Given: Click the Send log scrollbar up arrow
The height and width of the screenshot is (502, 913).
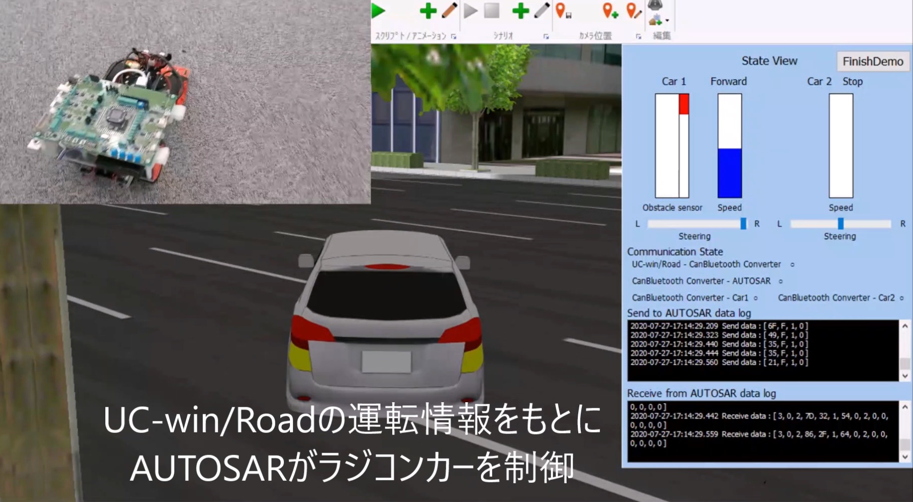Looking at the screenshot, I should [905, 326].
